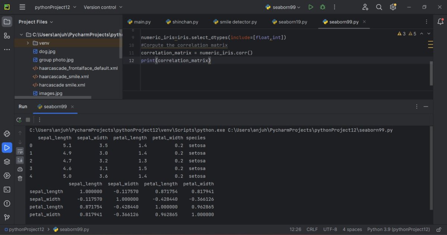Click seaborn99.py path link in console
This screenshot has width=447, height=235.
310,130
